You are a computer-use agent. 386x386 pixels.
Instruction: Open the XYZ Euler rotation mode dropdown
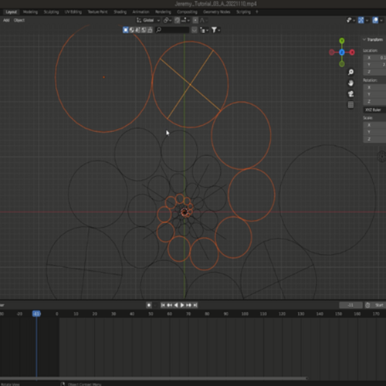pyautogui.click(x=374, y=110)
